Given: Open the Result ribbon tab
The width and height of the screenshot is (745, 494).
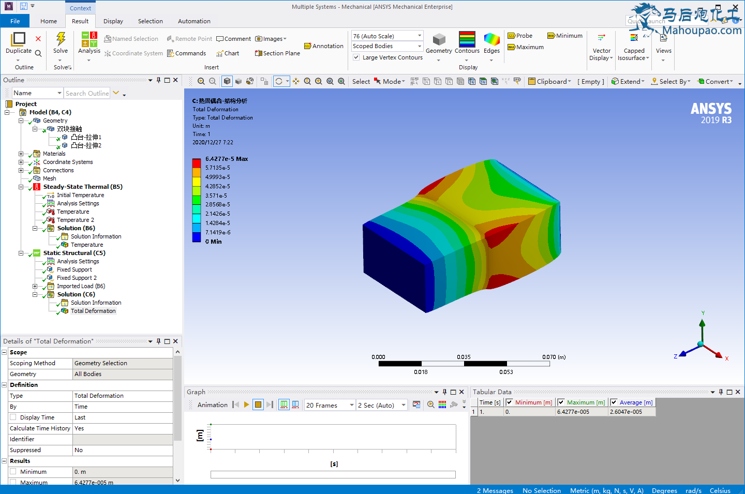Looking at the screenshot, I should tap(80, 21).
